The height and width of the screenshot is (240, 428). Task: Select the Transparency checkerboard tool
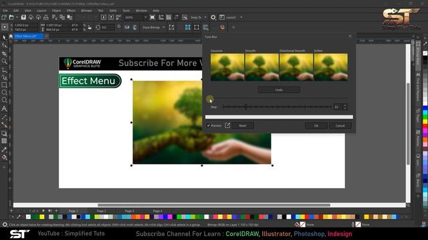[x=4, y=141]
